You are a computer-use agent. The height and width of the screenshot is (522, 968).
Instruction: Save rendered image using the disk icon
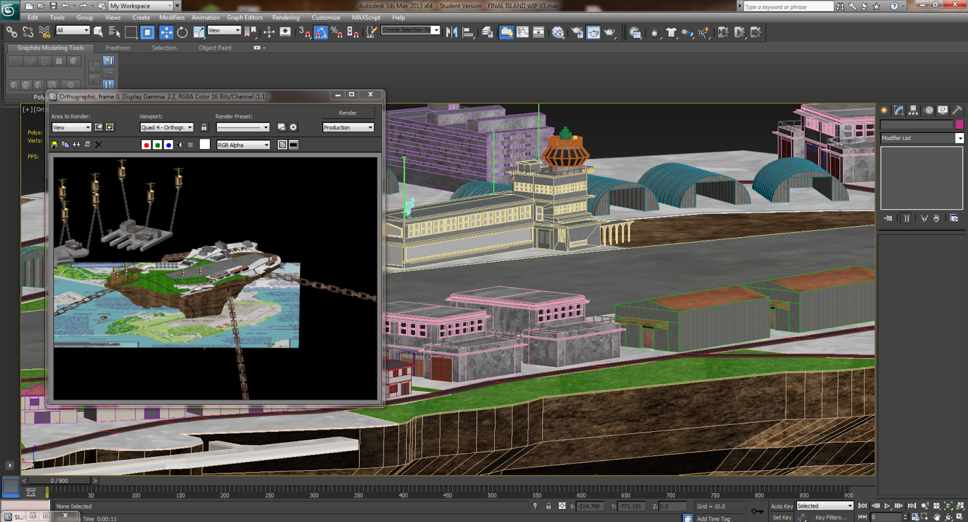54,145
